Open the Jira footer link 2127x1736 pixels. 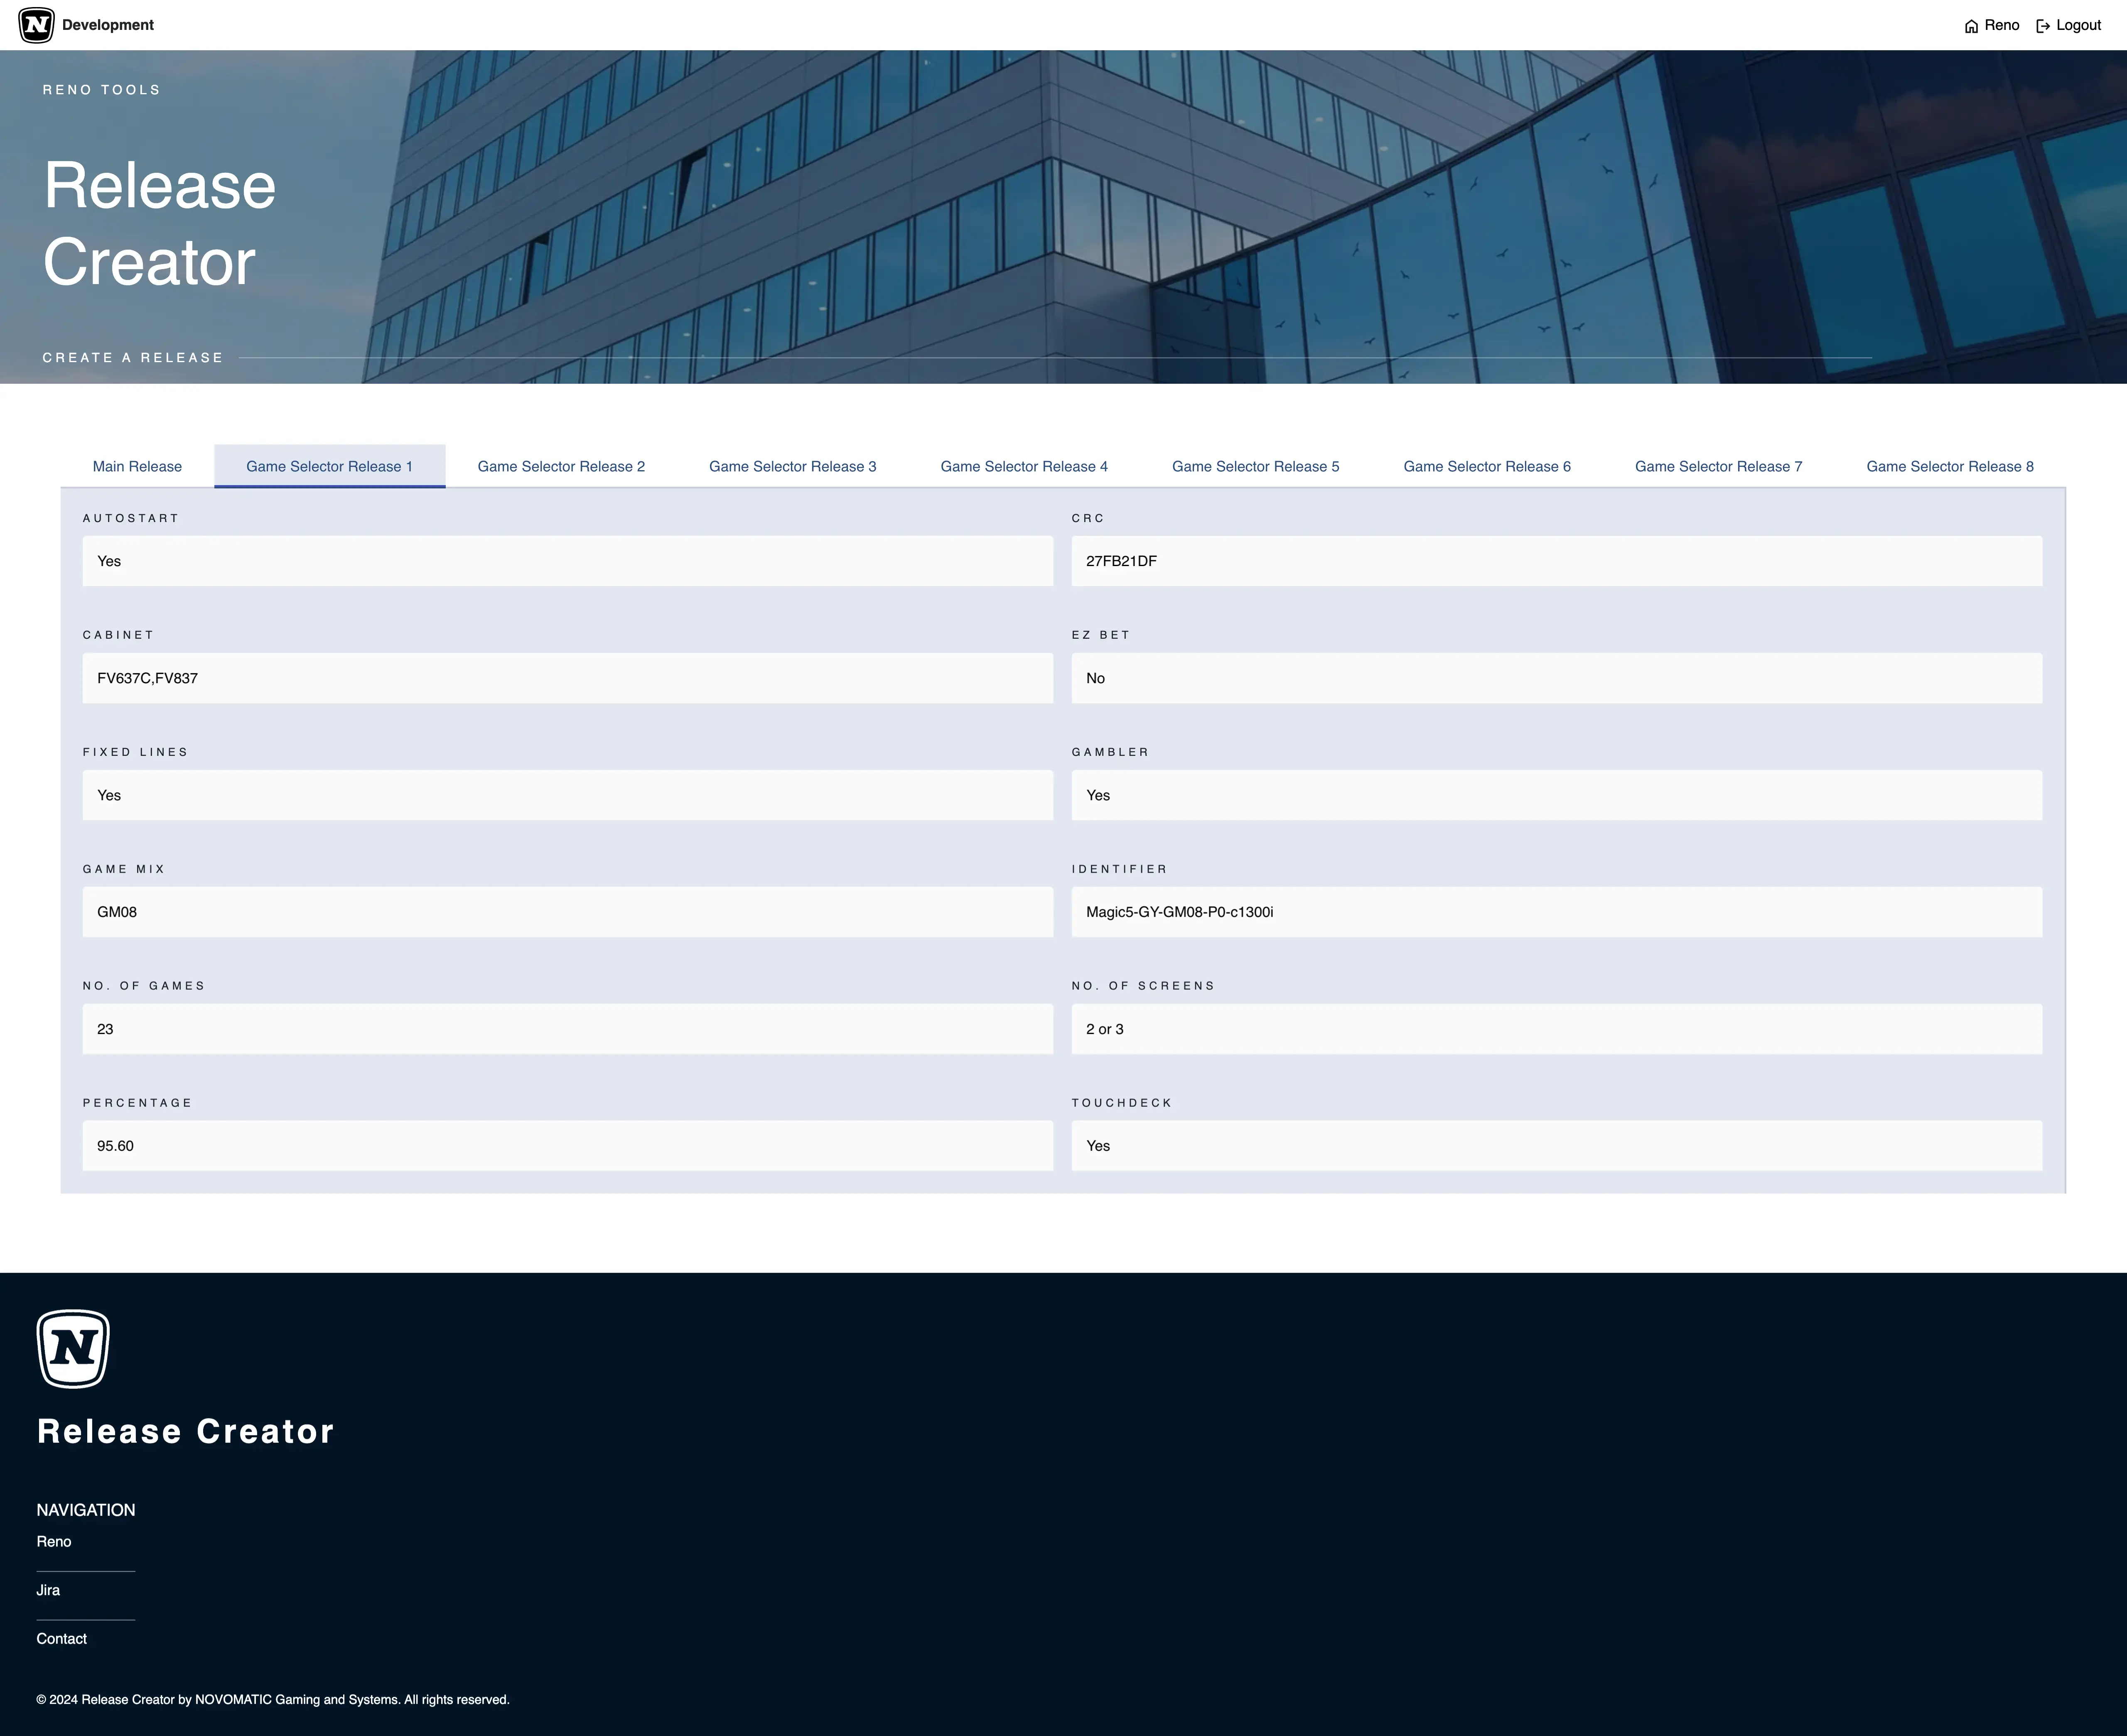pos(48,1590)
